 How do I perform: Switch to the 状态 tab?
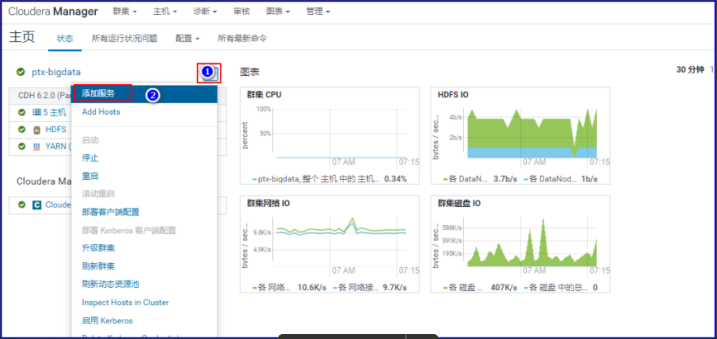65,38
